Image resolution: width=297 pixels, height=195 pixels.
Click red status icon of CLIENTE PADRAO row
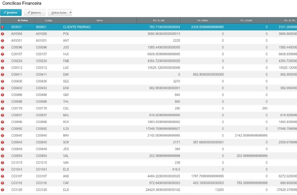click(x=3, y=27)
